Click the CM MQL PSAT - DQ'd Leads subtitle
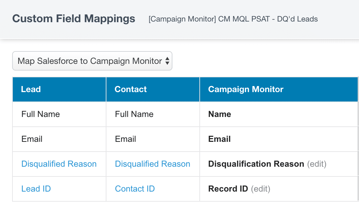 pos(233,19)
